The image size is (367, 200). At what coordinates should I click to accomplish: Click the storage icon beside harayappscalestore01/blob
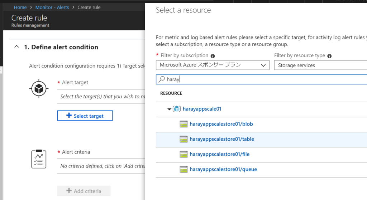pyautogui.click(x=184, y=124)
